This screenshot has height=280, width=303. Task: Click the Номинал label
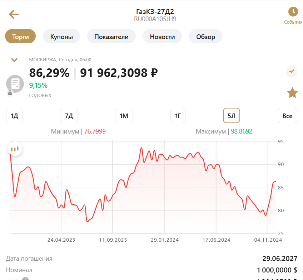19,270
